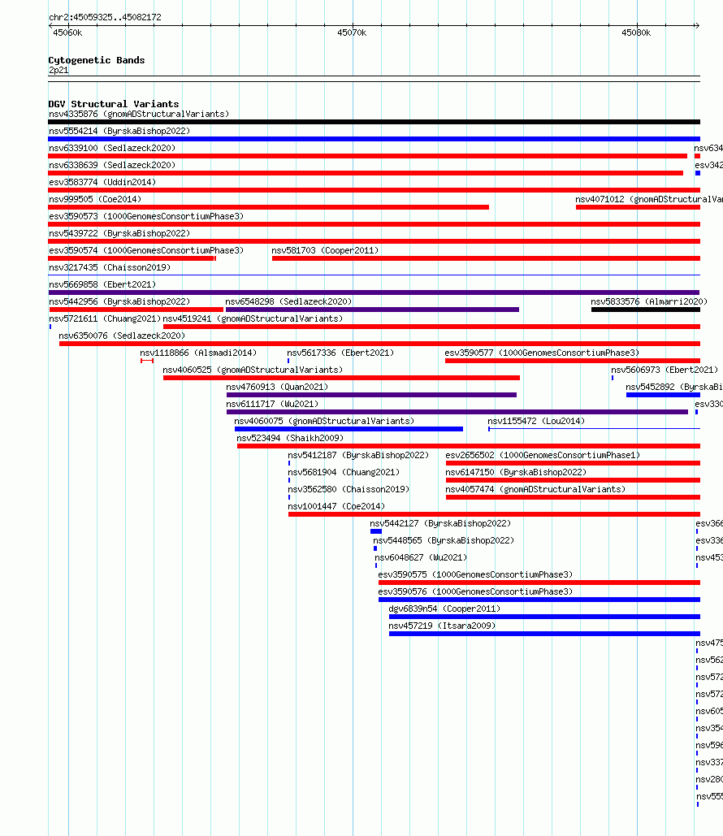Select nsv5442127 ByrskaBishop2022 label
The width and height of the screenshot is (723, 836).
[x=440, y=523]
